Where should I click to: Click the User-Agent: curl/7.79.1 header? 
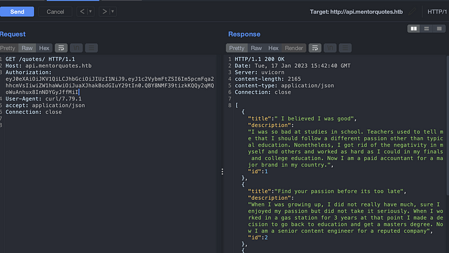tap(44, 99)
